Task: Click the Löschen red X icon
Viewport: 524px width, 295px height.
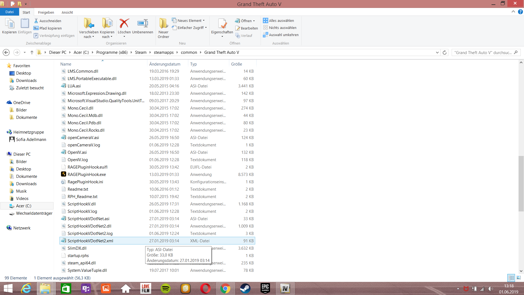Action: click(124, 24)
